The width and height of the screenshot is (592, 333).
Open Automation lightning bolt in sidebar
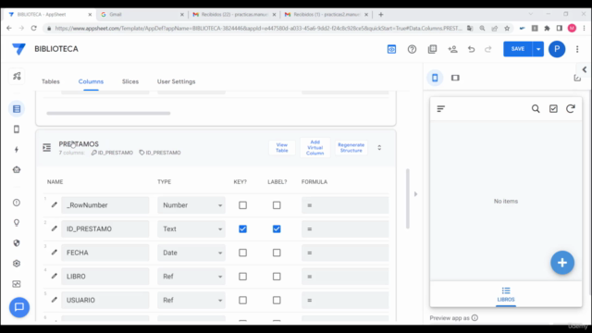click(x=17, y=150)
